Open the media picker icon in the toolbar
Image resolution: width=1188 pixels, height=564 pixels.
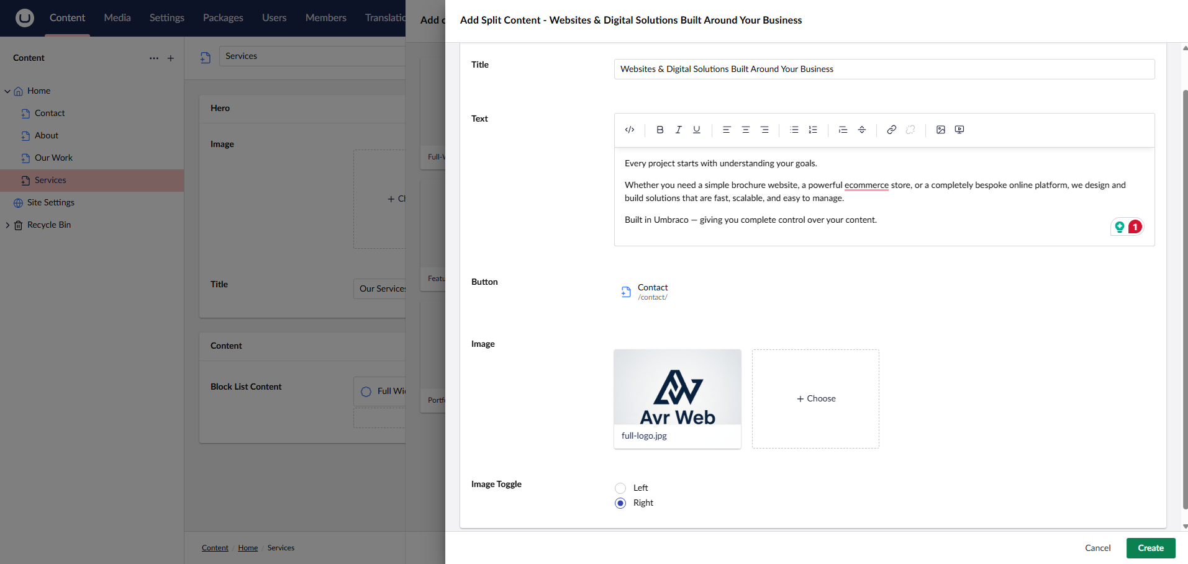tap(940, 130)
